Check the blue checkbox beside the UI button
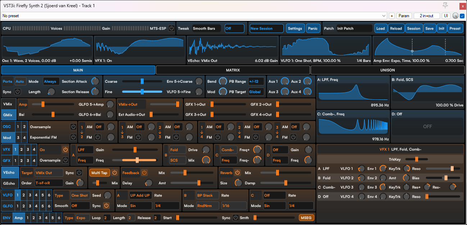Screen dimensions: 467x225 click(462, 15)
